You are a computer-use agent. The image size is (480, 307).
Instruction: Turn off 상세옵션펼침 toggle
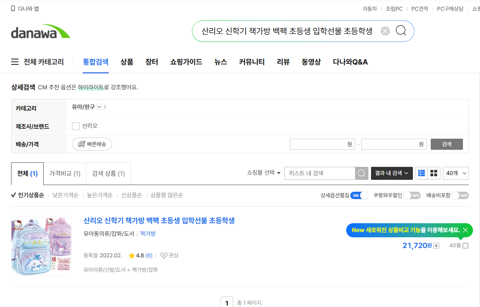point(360,195)
